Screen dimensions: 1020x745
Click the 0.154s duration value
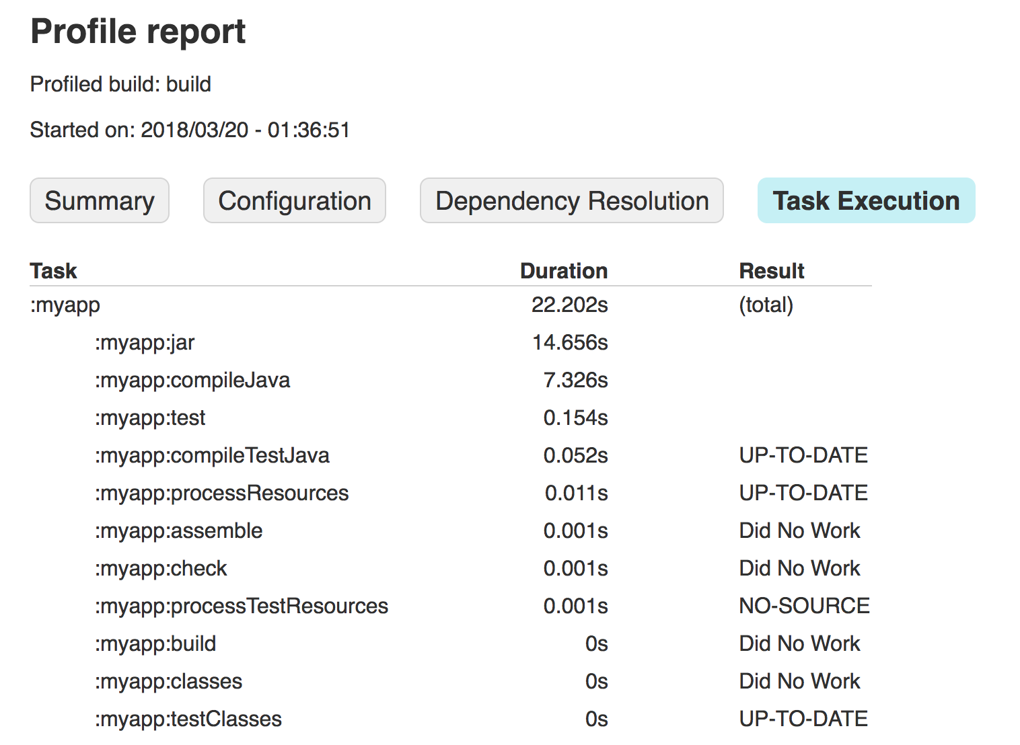coord(576,418)
